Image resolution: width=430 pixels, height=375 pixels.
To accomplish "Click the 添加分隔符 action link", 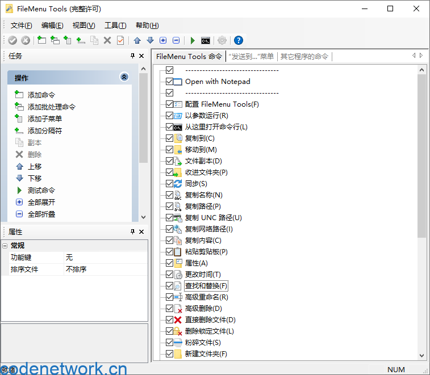I will [x=45, y=130].
